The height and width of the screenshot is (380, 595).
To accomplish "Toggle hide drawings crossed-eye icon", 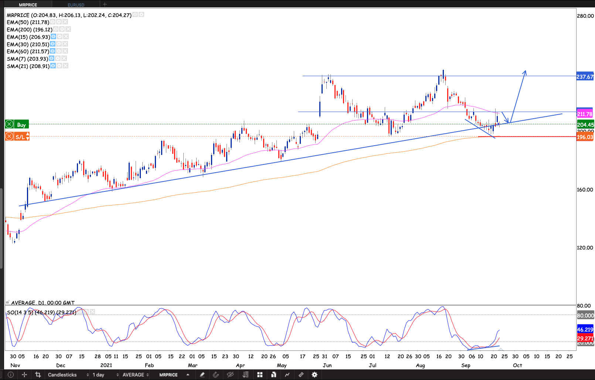I will pos(230,375).
